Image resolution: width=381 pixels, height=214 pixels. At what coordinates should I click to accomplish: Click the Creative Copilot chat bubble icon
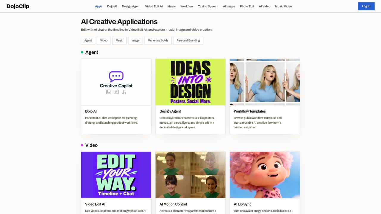(116, 77)
